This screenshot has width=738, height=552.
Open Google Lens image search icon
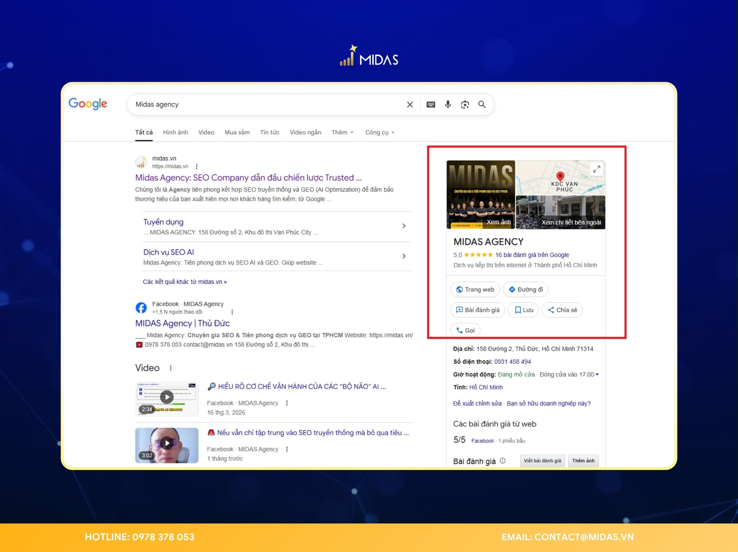(x=465, y=105)
